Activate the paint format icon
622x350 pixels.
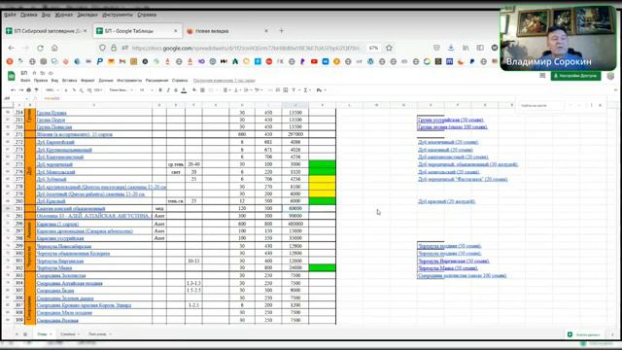pos(36,90)
